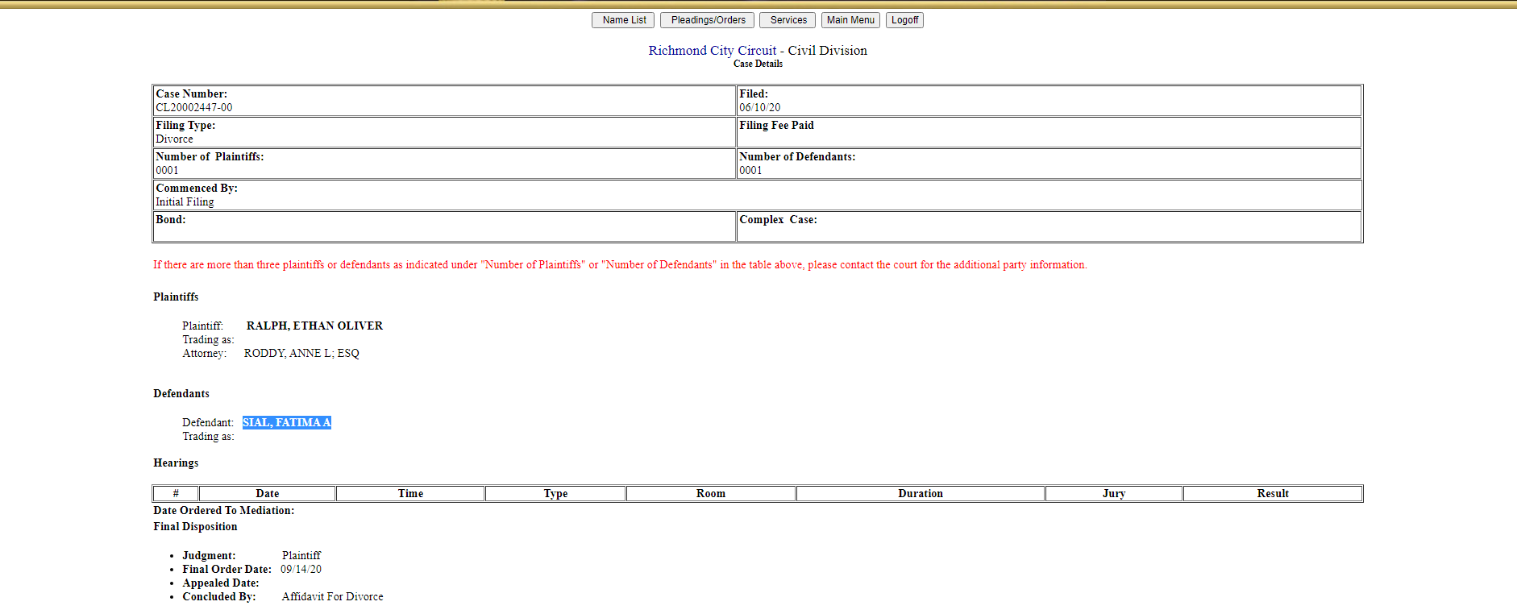Image resolution: width=1517 pixels, height=614 pixels.
Task: Select the filing type value Divorce
Action: (174, 139)
